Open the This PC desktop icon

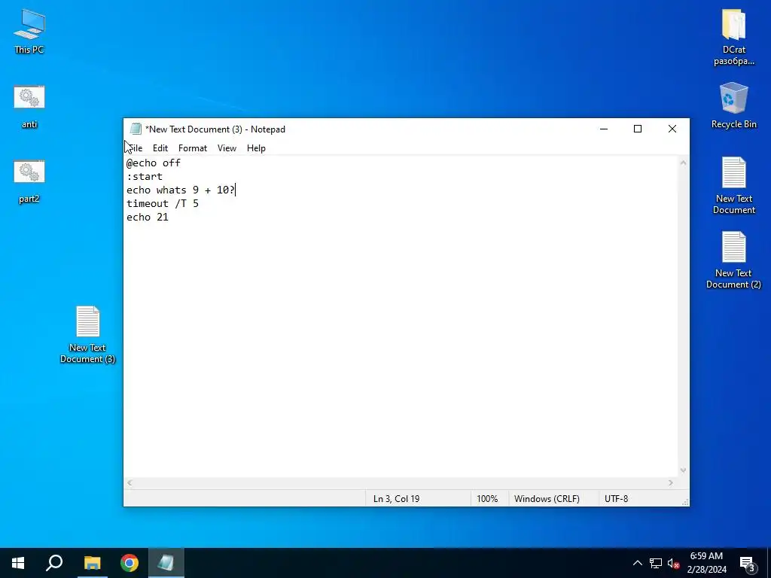29,31
